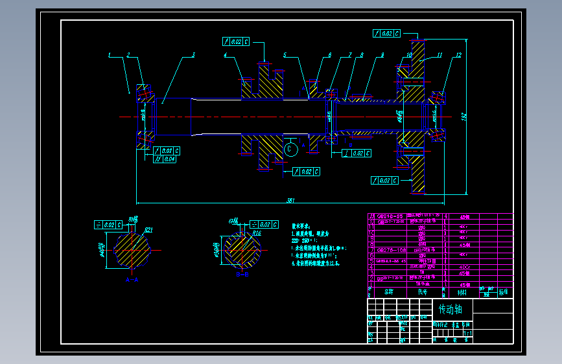Screen dimensions: 562x364
Task: Click part balloon number 9
Action: point(382,55)
